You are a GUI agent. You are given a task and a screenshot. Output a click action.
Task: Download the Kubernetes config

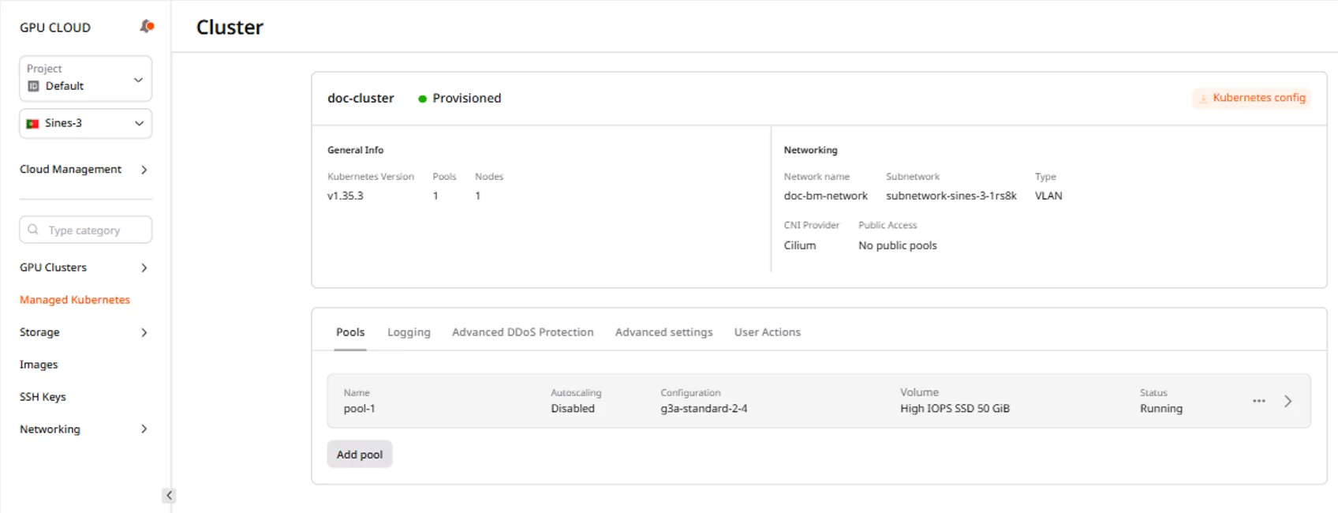pos(1251,98)
